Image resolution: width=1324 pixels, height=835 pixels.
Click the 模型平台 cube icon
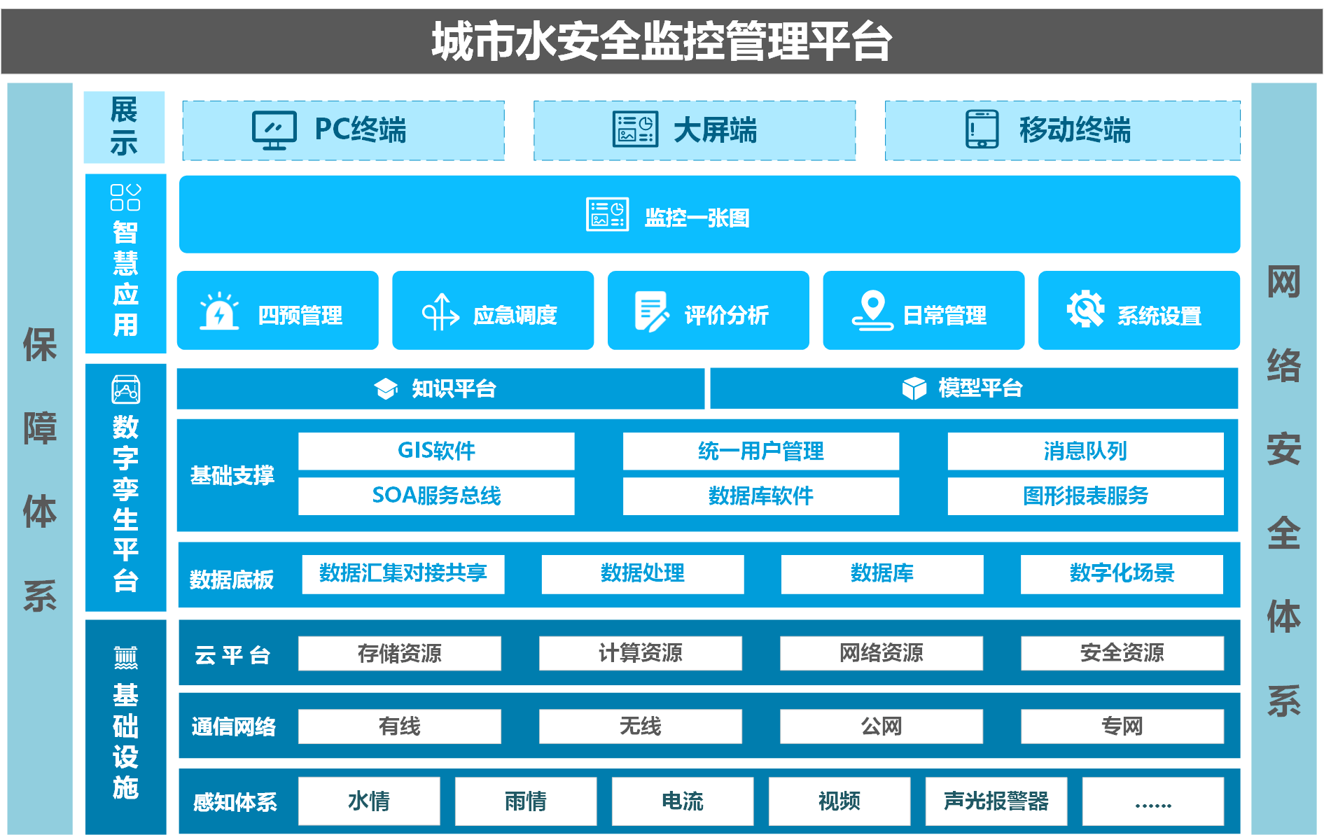(x=914, y=388)
